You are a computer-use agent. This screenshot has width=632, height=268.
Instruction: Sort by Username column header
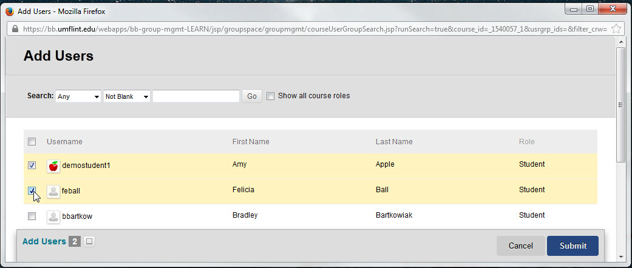(64, 142)
